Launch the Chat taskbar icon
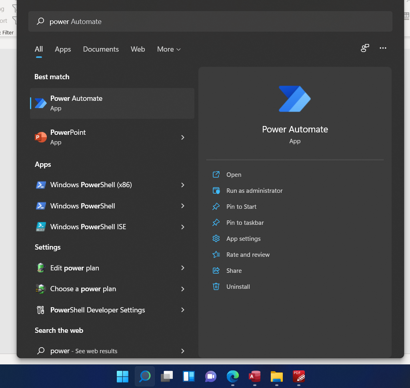 pyautogui.click(x=211, y=376)
